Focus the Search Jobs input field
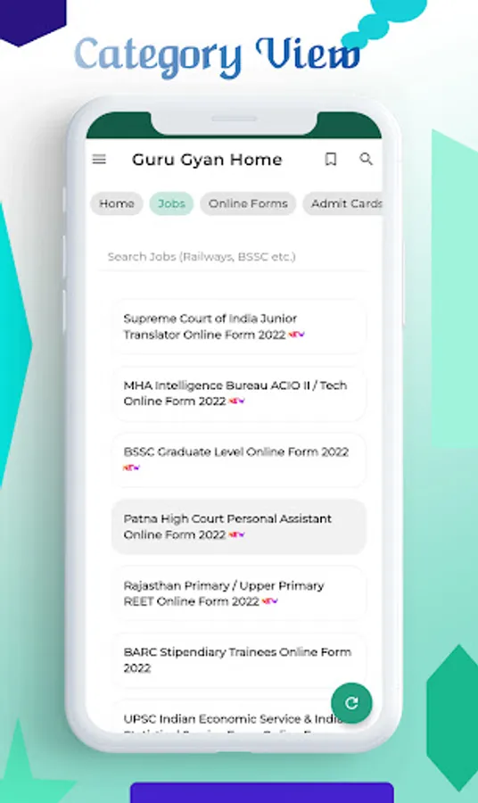Image resolution: width=478 pixels, height=803 pixels. (x=233, y=257)
